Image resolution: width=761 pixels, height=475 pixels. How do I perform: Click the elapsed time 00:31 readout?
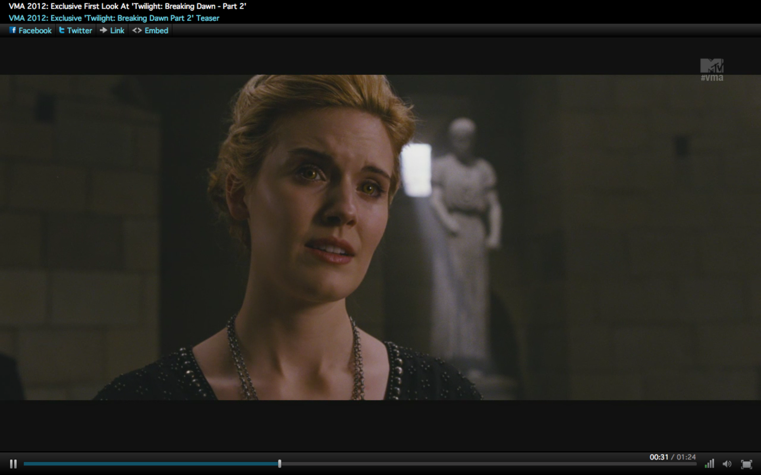click(659, 457)
